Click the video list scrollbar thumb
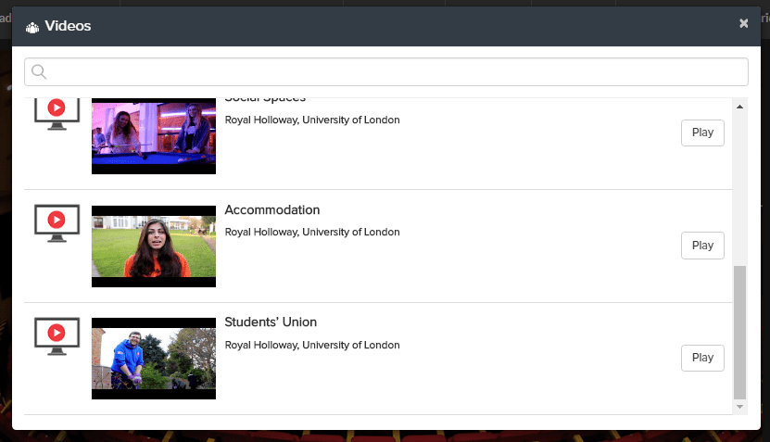Viewport: 770px width, 442px height. pos(739,332)
